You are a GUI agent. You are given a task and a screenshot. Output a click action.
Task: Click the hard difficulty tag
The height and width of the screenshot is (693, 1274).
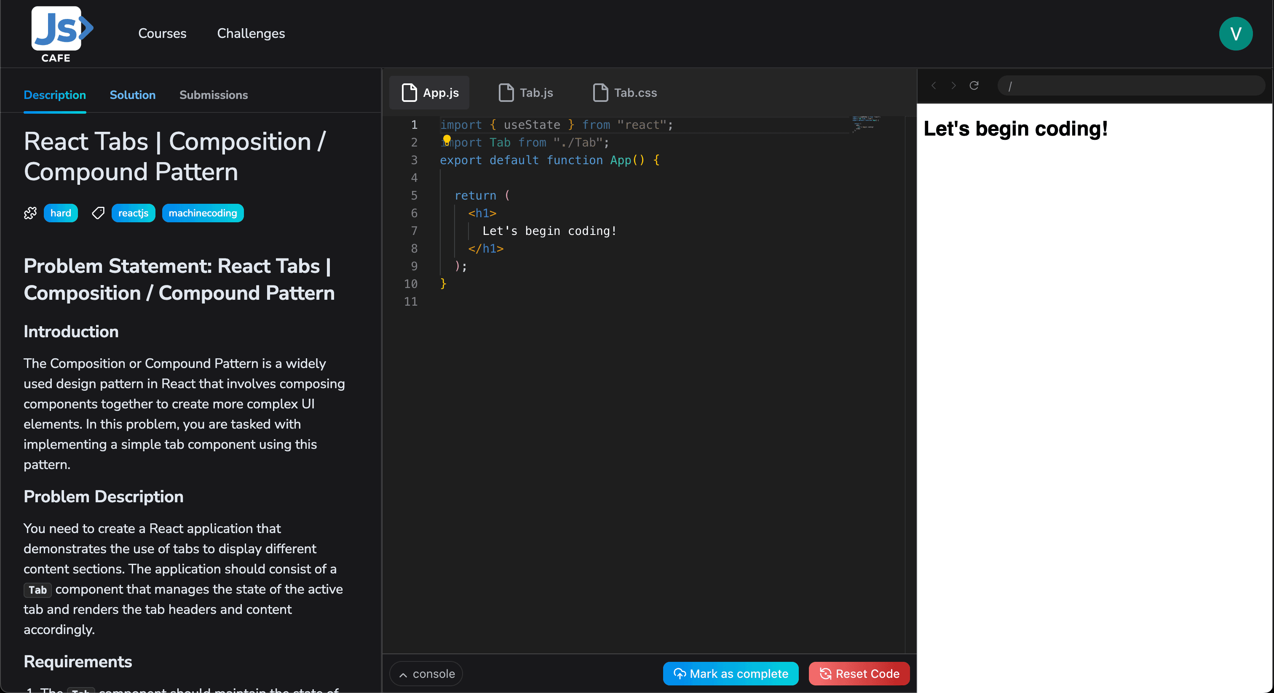pyautogui.click(x=61, y=213)
